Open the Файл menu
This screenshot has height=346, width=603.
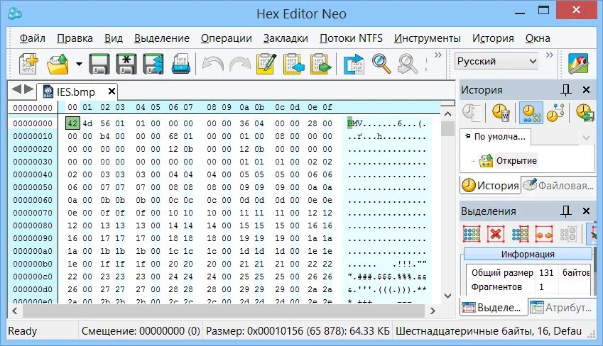(32, 38)
